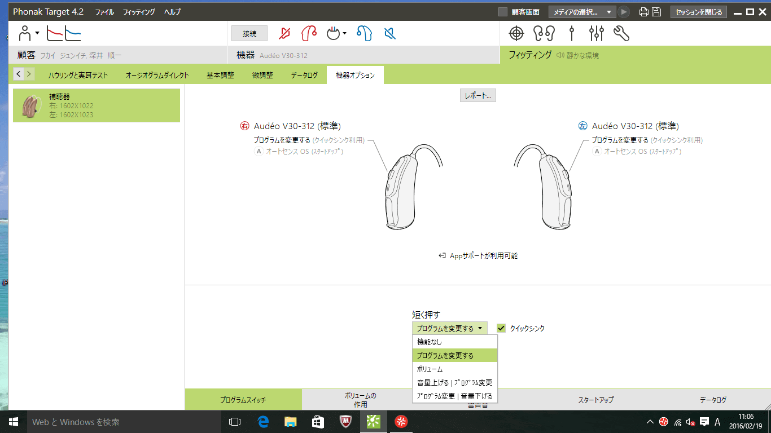Expand the 短く押す function dropdown

(449, 328)
